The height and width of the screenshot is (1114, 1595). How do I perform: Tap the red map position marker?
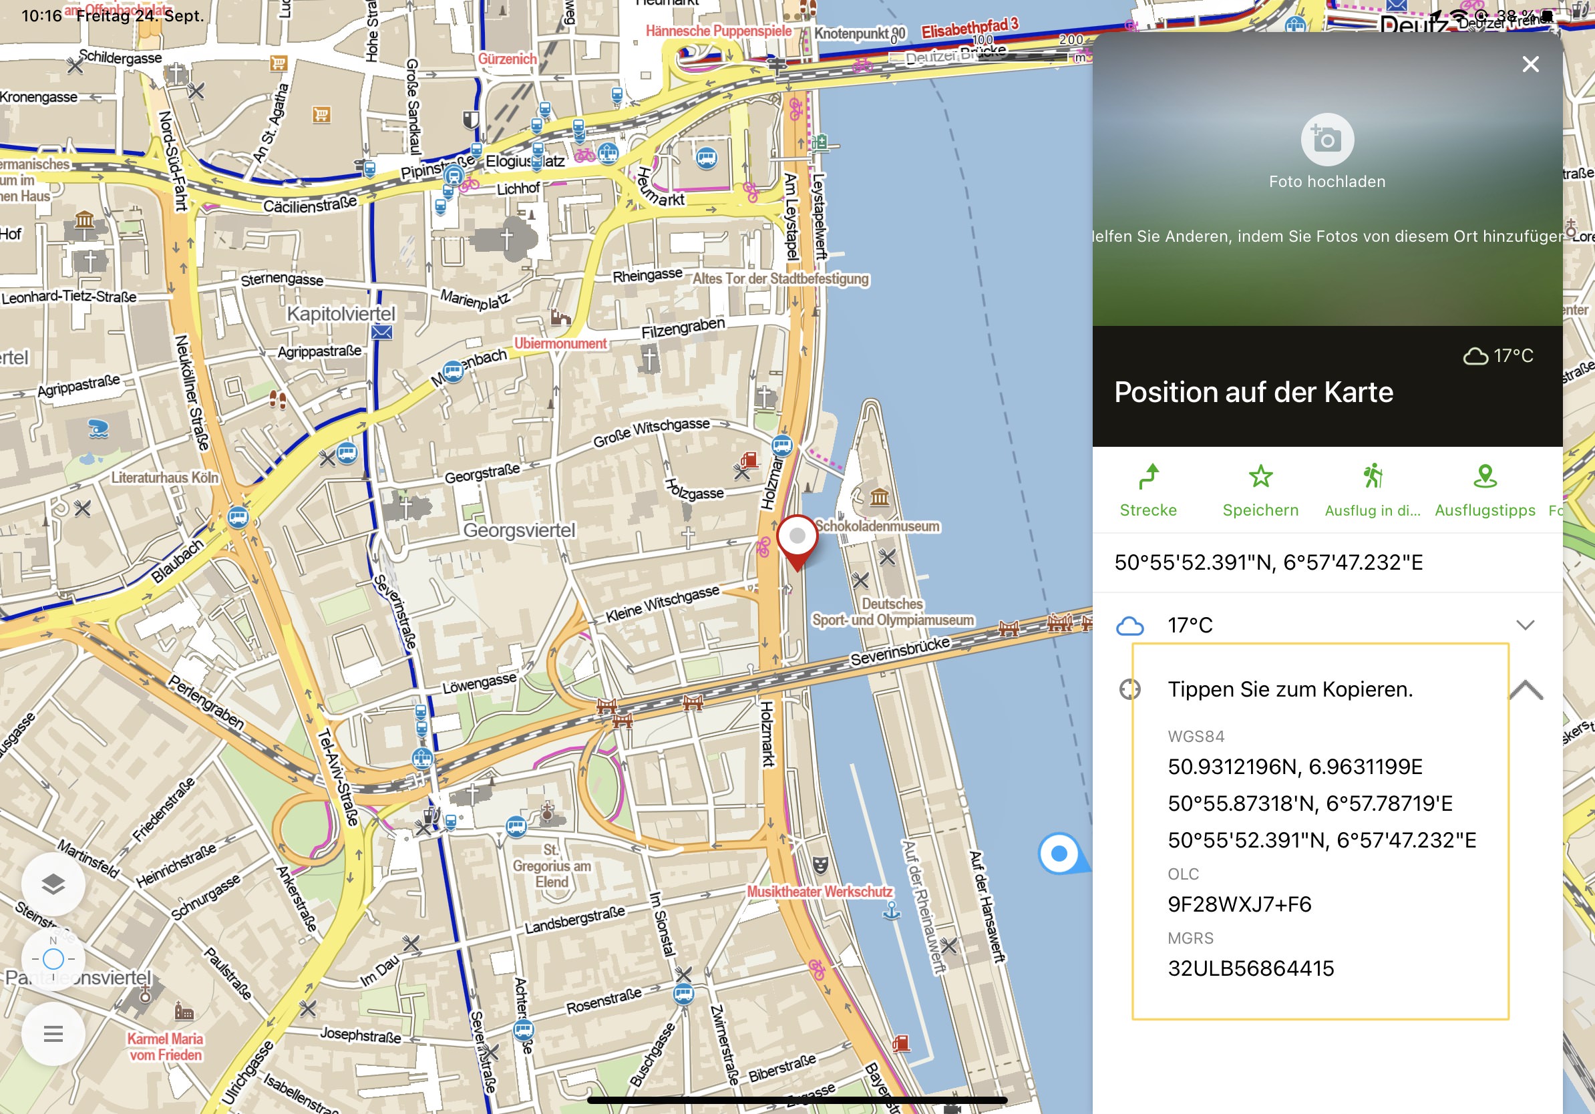(797, 538)
